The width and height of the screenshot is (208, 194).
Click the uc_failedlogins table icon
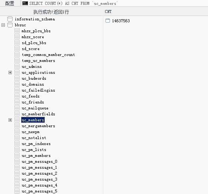(x=17, y=90)
